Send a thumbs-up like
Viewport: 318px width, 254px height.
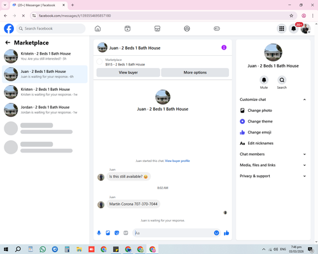click(x=226, y=233)
